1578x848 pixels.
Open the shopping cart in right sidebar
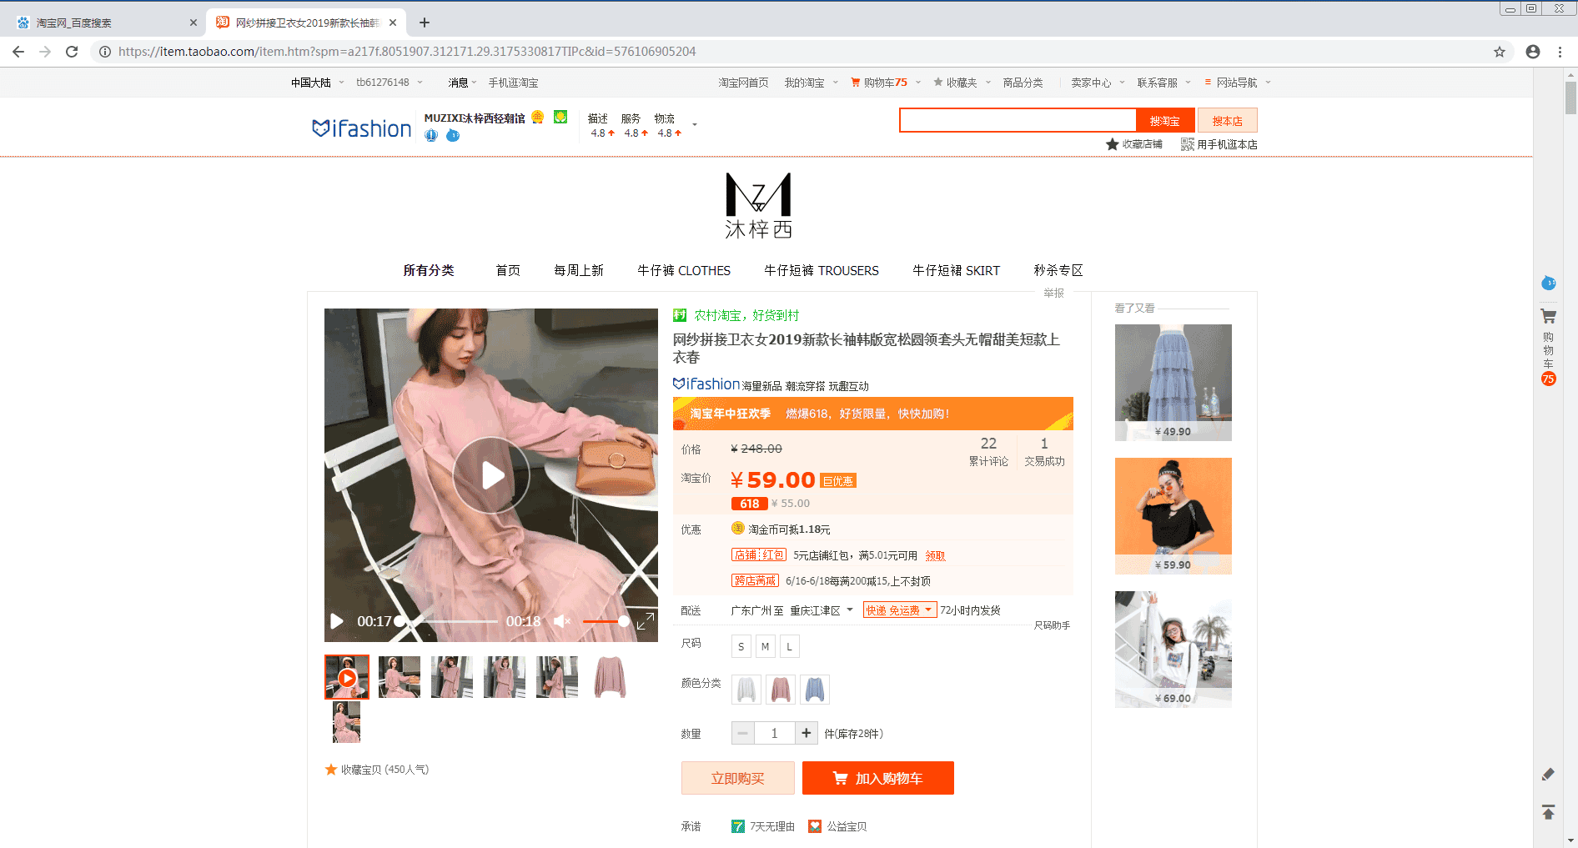tap(1548, 317)
